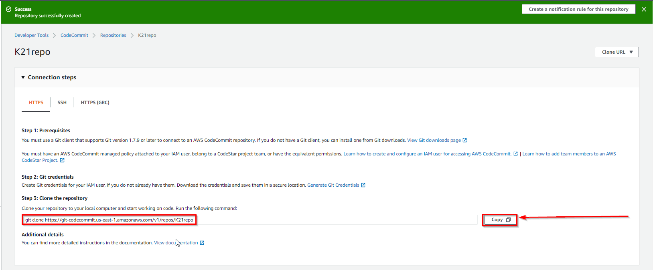Click Step 2: Git credentials heading
Image resolution: width=653 pixels, height=270 pixels.
click(x=48, y=177)
